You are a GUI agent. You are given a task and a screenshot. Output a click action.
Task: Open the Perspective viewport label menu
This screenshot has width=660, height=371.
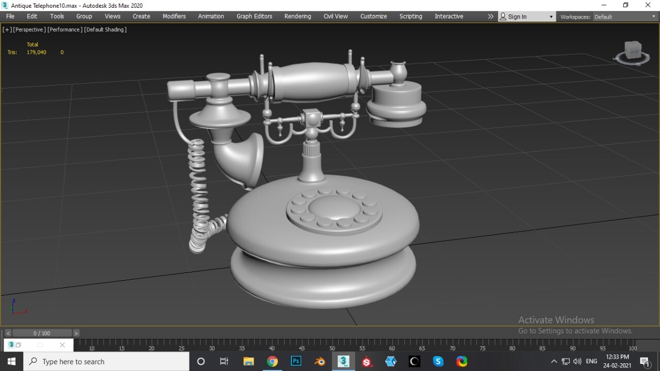tap(29, 29)
